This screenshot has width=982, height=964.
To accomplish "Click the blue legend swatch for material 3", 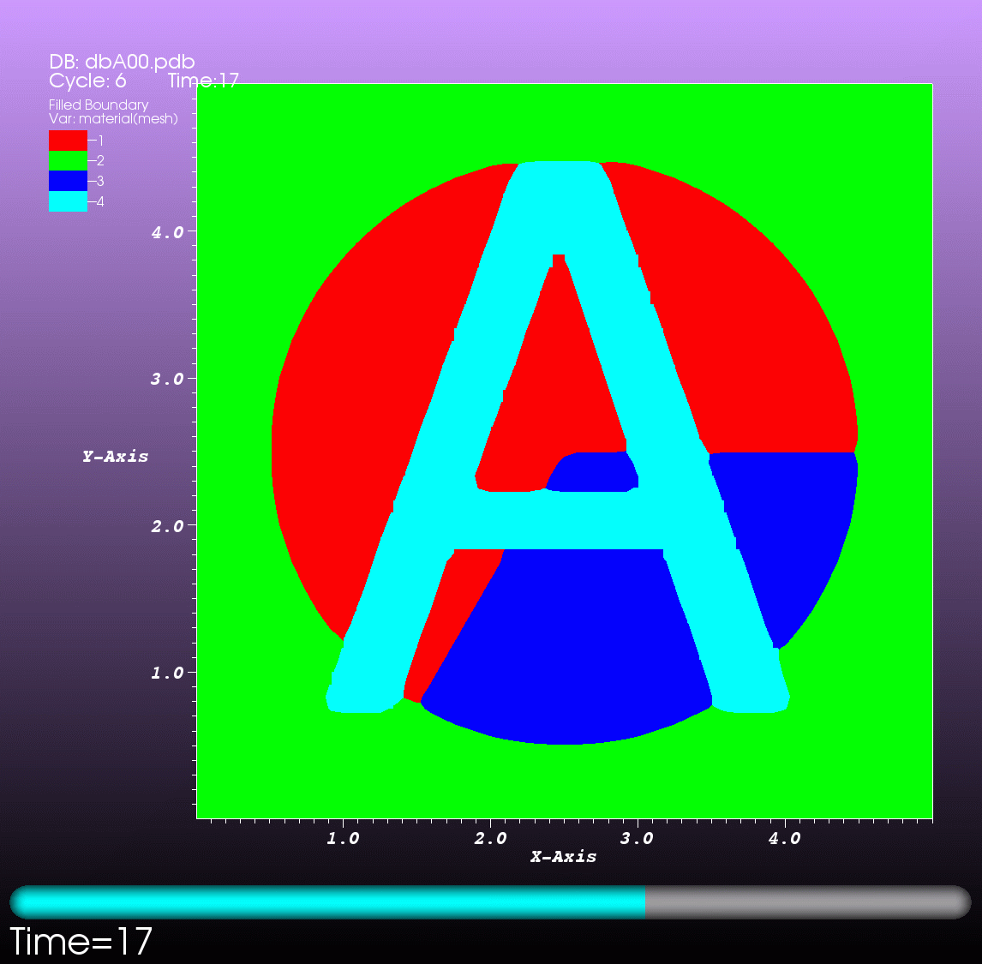I will 68,181.
